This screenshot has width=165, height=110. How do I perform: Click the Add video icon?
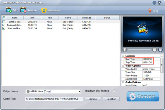click(8, 10)
